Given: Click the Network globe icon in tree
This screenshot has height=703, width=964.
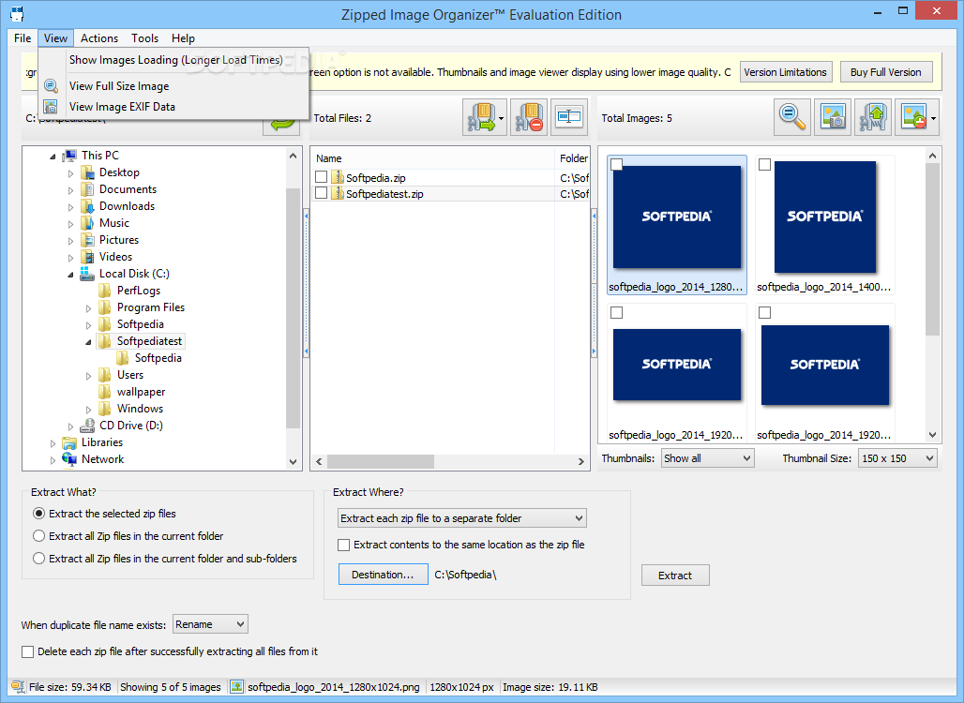Looking at the screenshot, I should [69, 459].
